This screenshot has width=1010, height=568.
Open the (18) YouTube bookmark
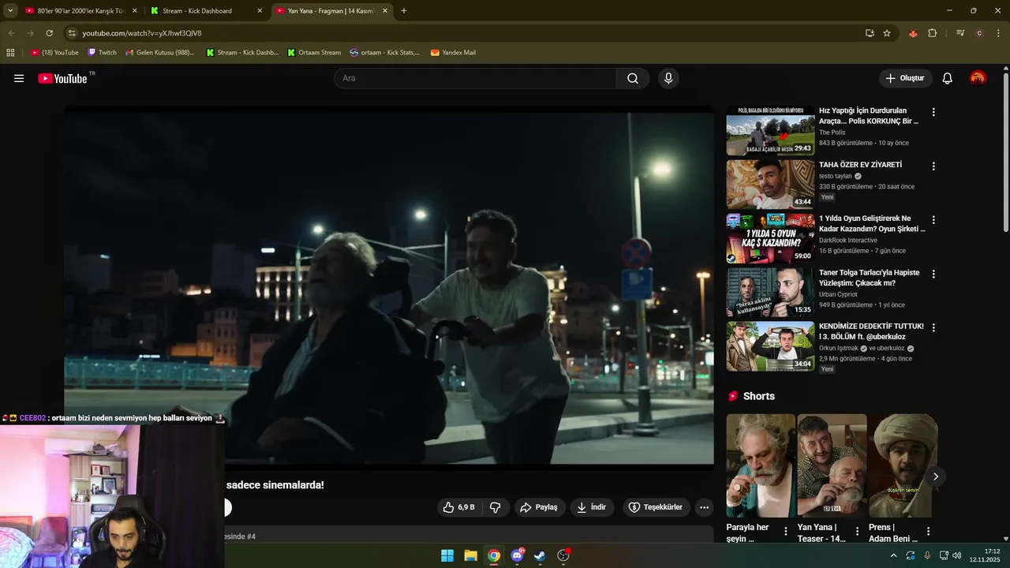[x=54, y=53]
